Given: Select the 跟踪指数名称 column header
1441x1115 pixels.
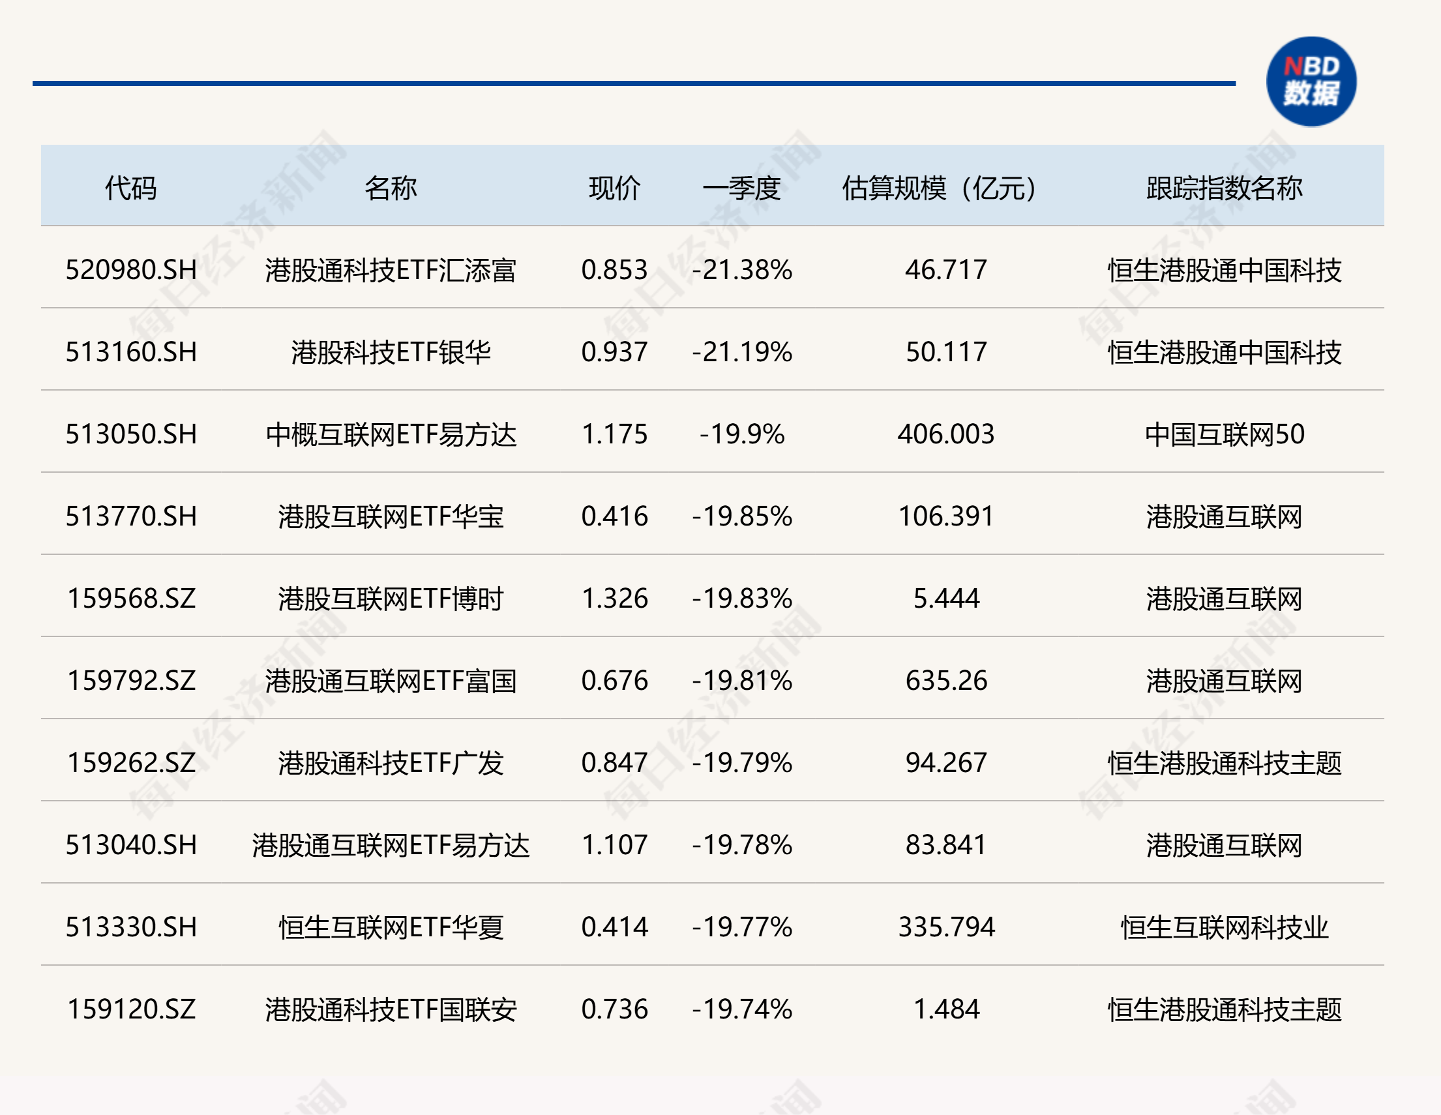Looking at the screenshot, I should pyautogui.click(x=1224, y=188).
